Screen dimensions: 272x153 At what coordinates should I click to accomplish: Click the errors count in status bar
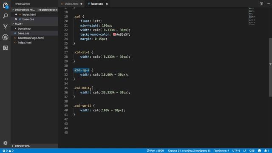click(x=5, y=151)
